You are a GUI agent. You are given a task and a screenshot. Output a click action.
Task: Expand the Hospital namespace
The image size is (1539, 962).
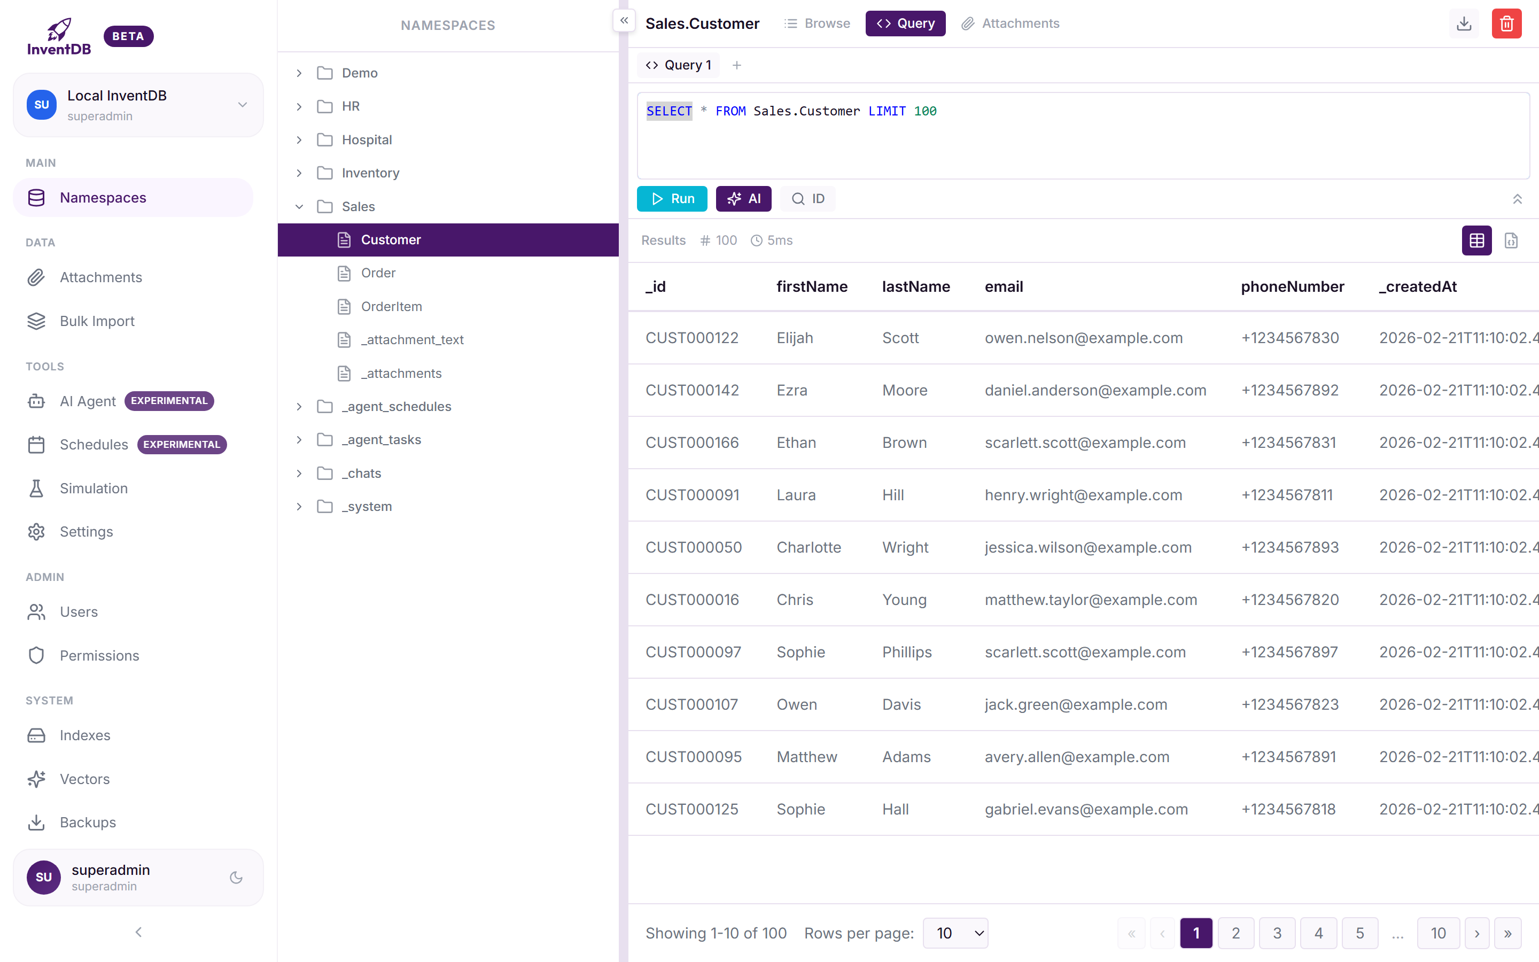click(x=300, y=139)
